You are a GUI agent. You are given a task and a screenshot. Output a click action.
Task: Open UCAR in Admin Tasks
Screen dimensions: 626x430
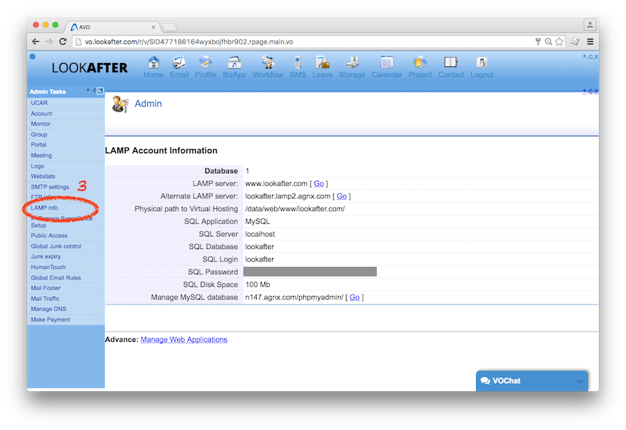(x=39, y=103)
